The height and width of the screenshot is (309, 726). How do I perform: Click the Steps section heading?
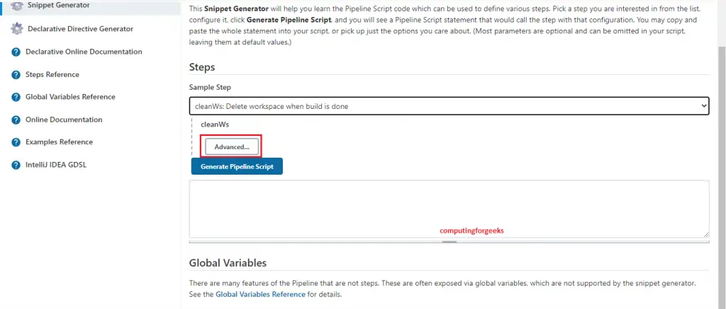pos(202,67)
